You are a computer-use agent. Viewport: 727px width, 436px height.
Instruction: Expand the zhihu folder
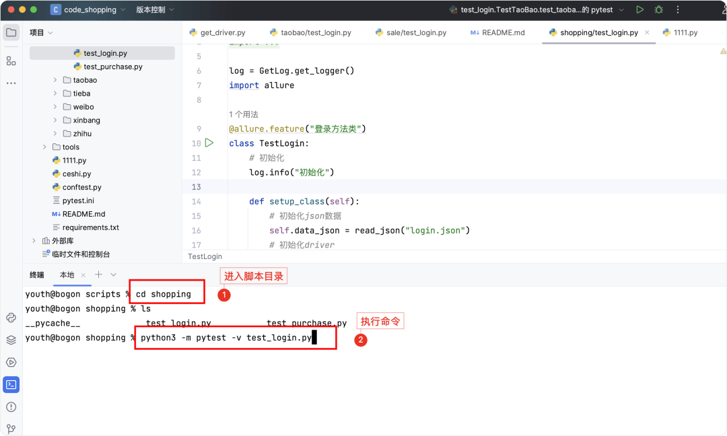55,134
